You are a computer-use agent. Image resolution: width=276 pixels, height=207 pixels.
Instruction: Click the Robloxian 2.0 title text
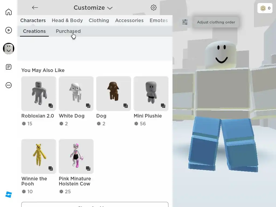coord(38,116)
